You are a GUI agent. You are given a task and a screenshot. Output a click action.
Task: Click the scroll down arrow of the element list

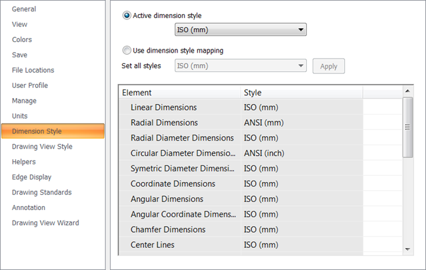pyautogui.click(x=407, y=249)
